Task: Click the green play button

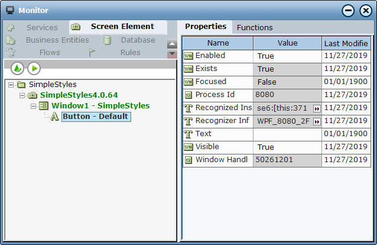Action: [x=34, y=69]
